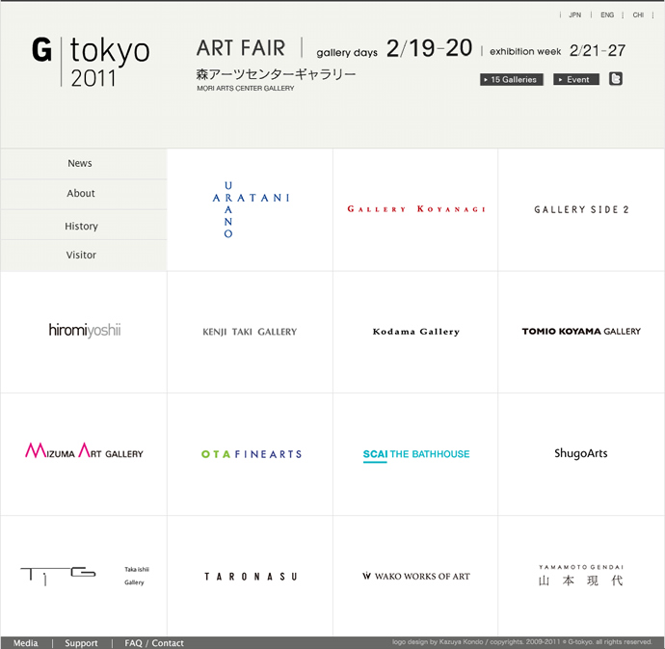Switch language to ENG
This screenshot has width=665, height=649.
(x=607, y=14)
